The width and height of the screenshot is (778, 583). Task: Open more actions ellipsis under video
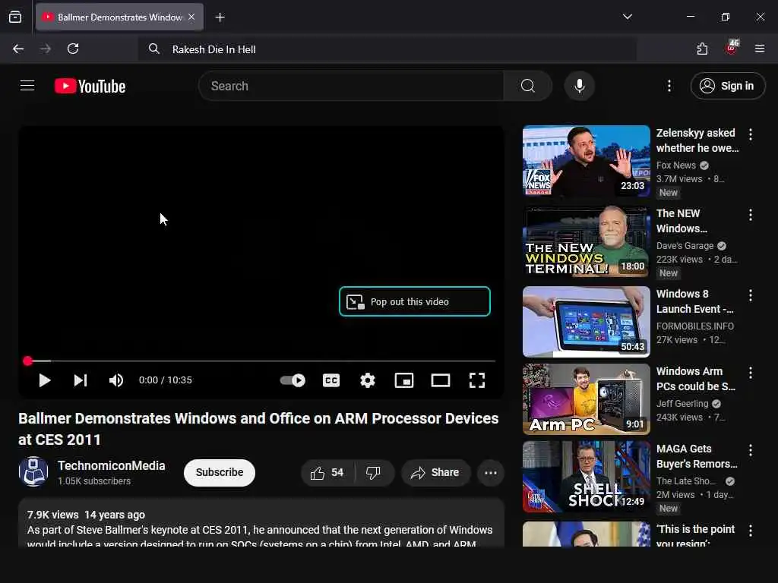(x=491, y=472)
